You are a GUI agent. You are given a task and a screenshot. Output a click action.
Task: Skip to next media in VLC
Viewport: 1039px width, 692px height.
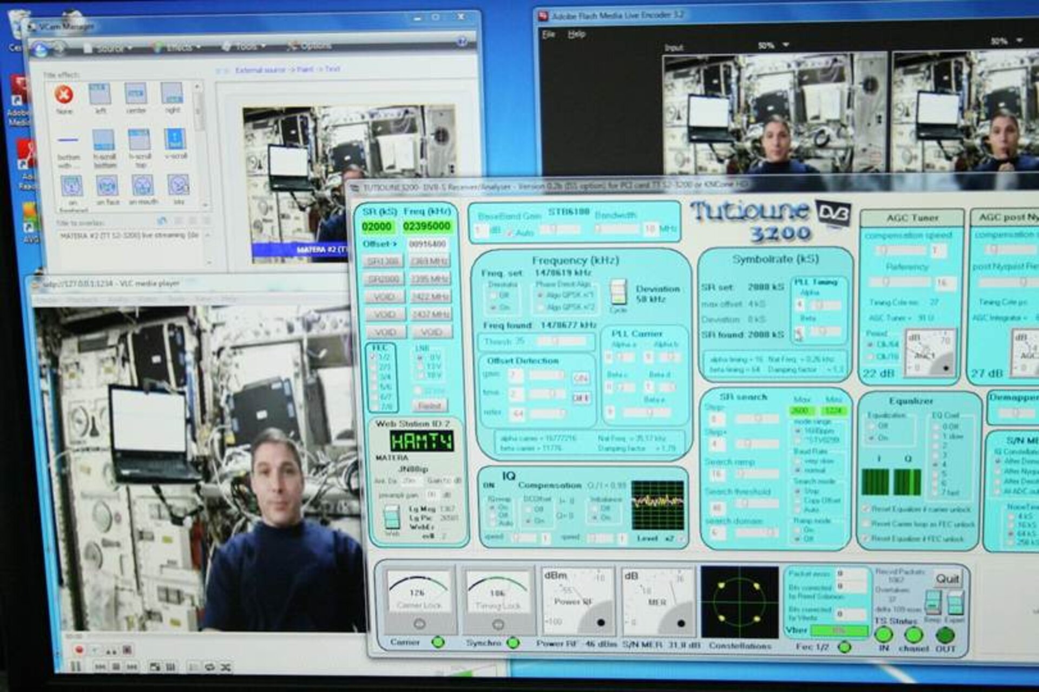coord(131,667)
